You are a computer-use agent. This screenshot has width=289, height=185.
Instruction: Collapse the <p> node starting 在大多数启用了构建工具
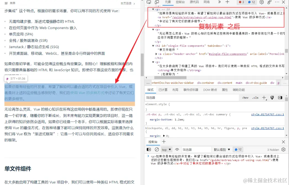point(153,62)
